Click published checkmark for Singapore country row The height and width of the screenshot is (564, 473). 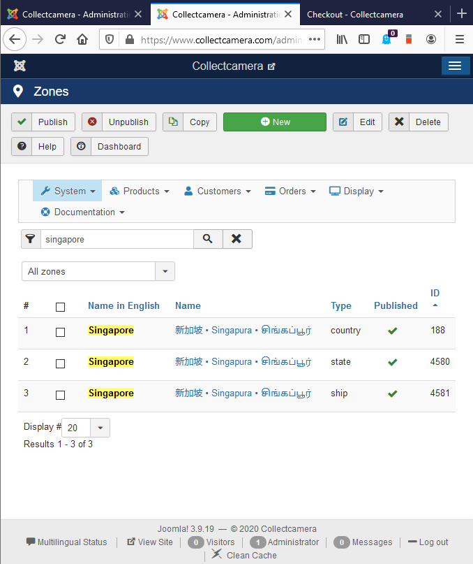point(393,331)
